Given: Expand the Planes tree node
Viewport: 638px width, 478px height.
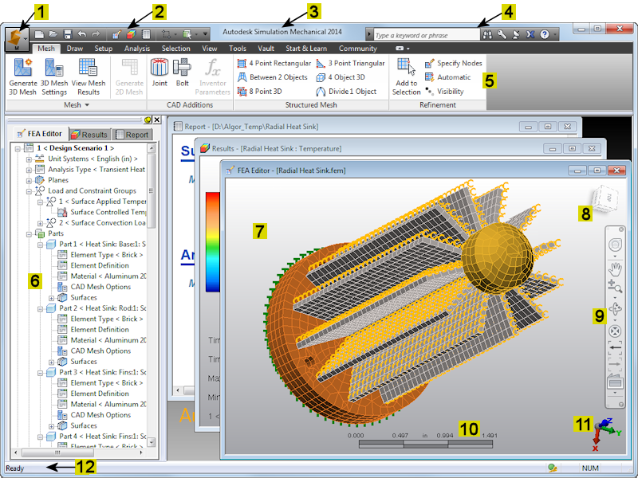Looking at the screenshot, I should coord(29,181).
